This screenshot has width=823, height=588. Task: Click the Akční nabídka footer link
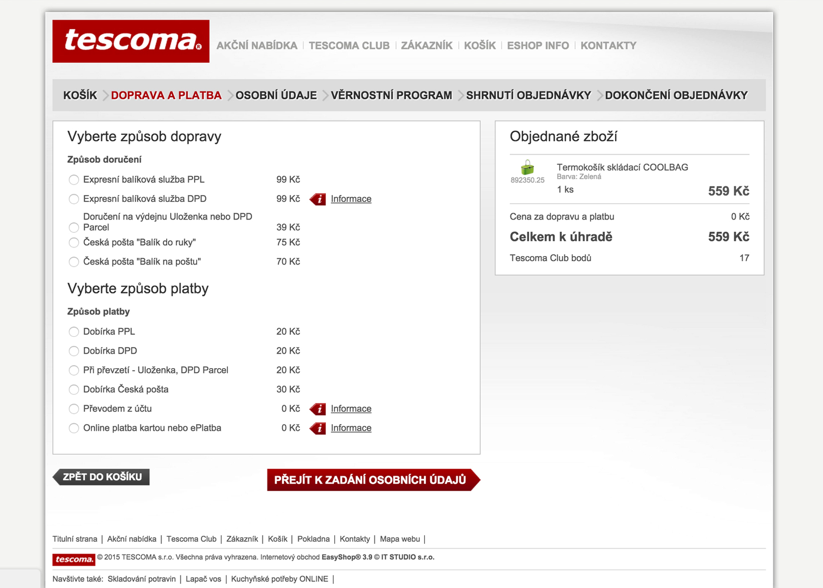[132, 539]
